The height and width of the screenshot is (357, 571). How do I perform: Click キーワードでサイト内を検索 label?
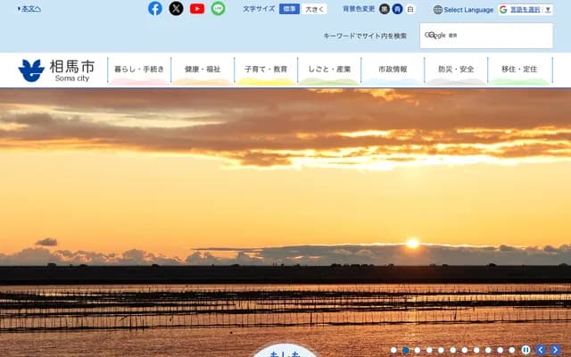[365, 36]
